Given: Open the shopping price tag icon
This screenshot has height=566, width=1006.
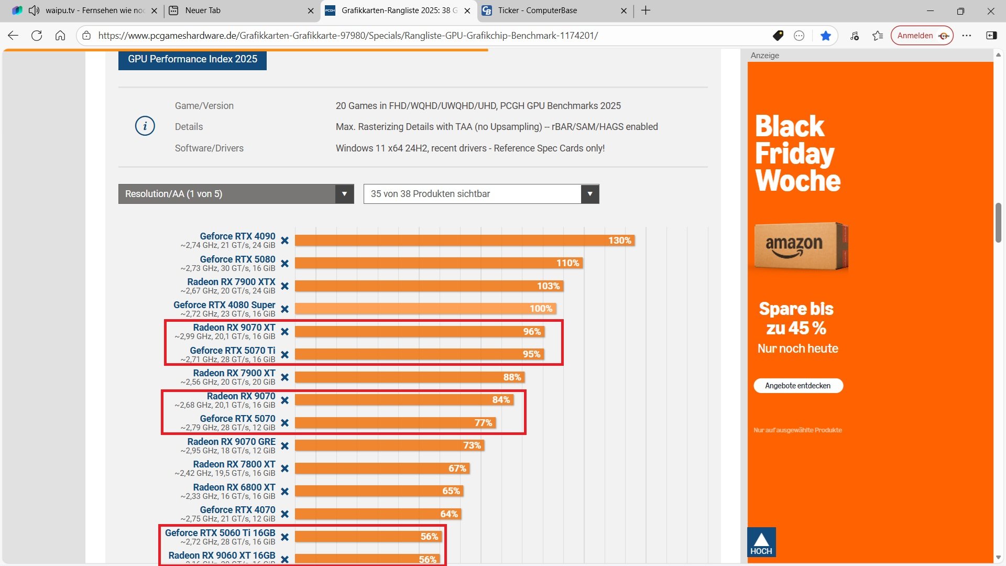Looking at the screenshot, I should [778, 36].
